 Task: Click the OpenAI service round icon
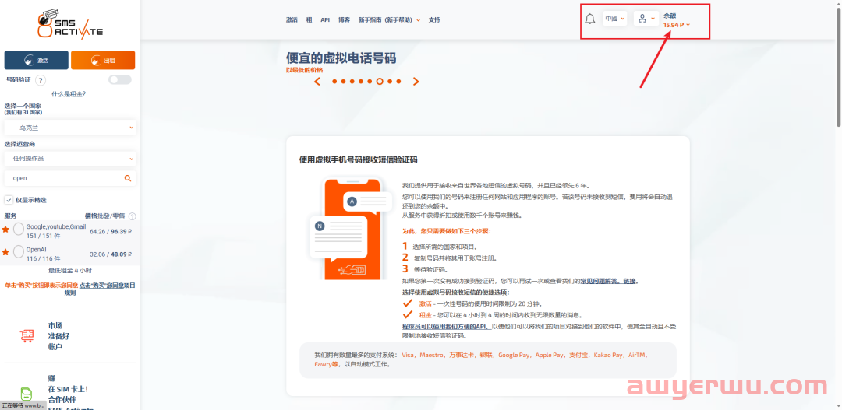click(x=18, y=251)
